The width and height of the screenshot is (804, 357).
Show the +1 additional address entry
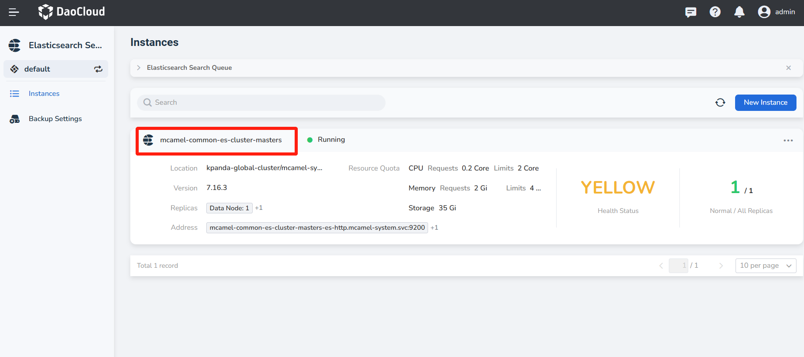(434, 228)
